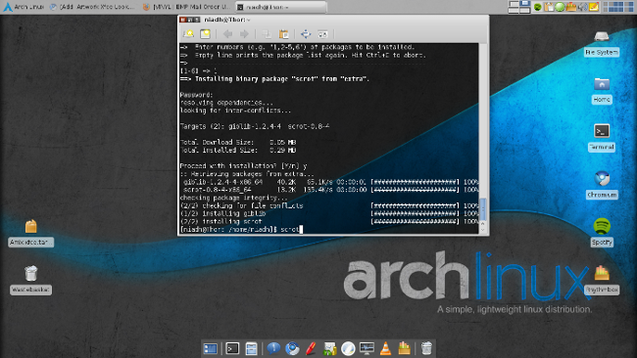Image resolution: width=637 pixels, height=358 pixels.
Task: Open feather writer app in dock
Action: click(x=348, y=348)
